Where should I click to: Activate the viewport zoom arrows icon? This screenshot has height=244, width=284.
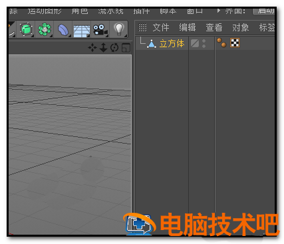tap(104, 47)
